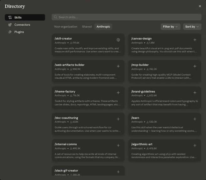Open the /learn skill title
Viewport: 206px width, 180px height.
click(135, 118)
